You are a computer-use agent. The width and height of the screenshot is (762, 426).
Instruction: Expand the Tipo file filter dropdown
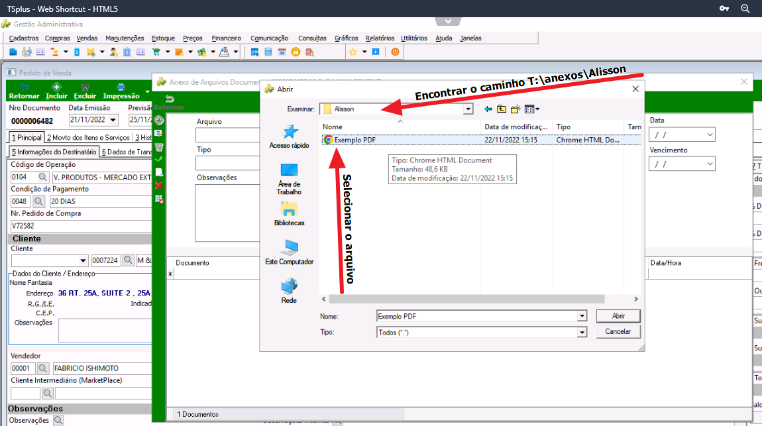582,333
